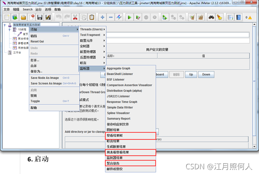Open the Search menu
This screenshot has width=259, height=174.
[28, 9]
